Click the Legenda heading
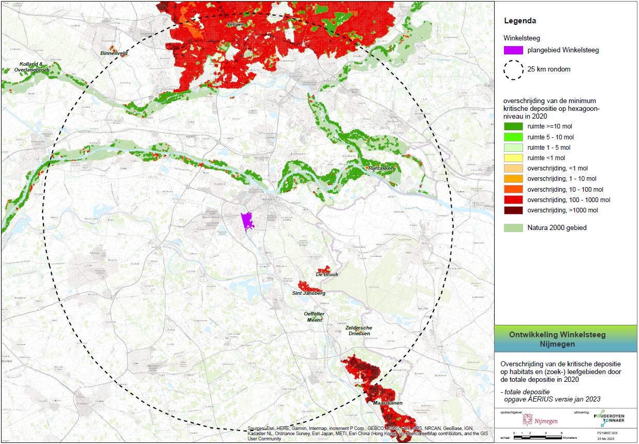The image size is (639, 444). (520, 21)
